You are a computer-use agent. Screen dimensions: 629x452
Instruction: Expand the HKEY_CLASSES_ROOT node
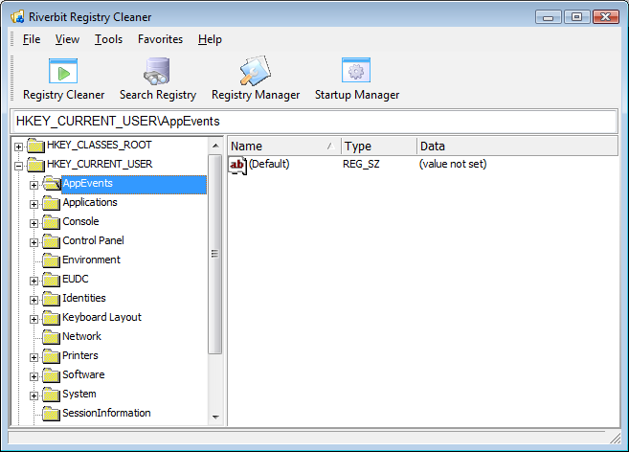click(18, 147)
